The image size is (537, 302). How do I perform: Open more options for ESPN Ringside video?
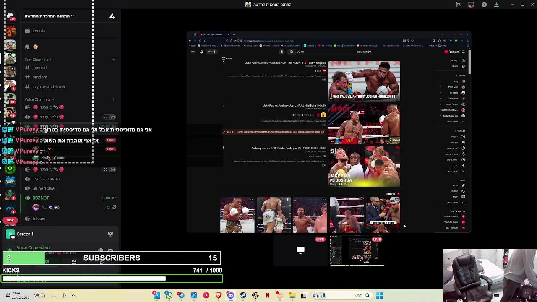223,62
